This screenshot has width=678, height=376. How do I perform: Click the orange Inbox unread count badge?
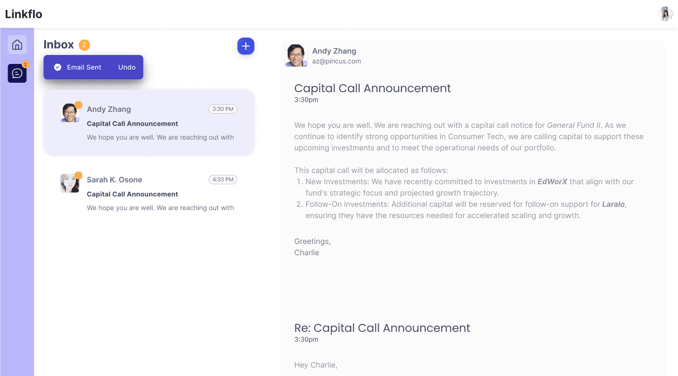point(84,45)
